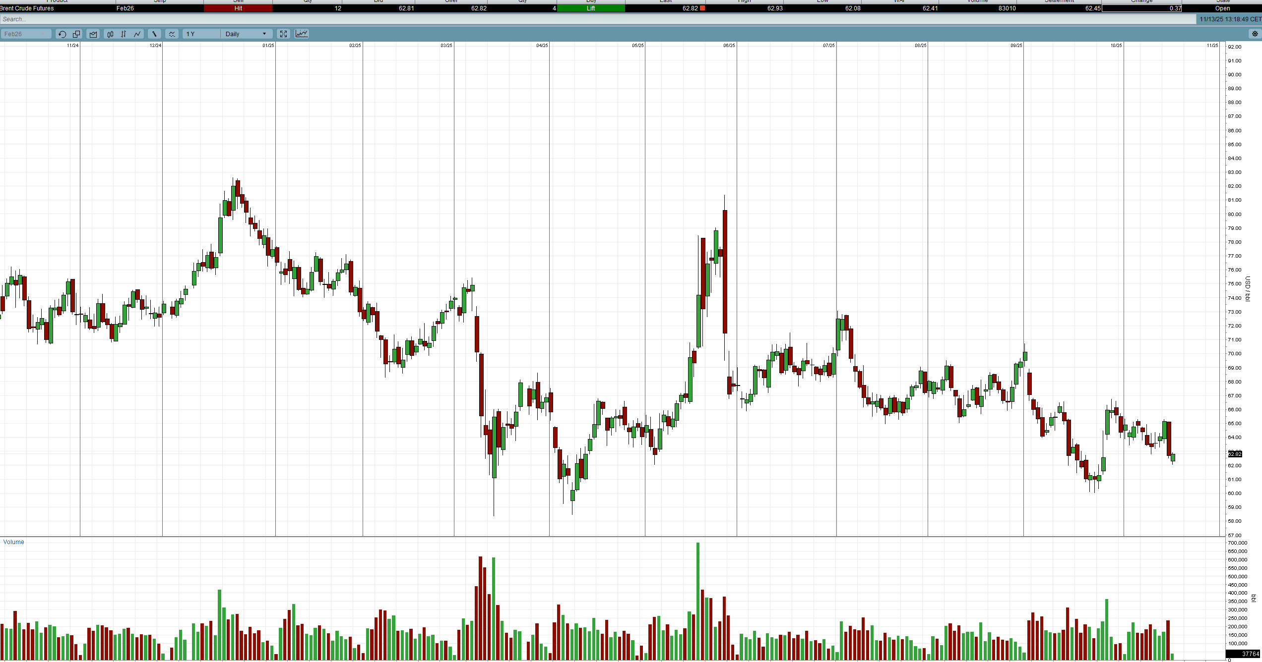Select the Brent Crude Futures product row
1262x662 pixels.
[27, 8]
